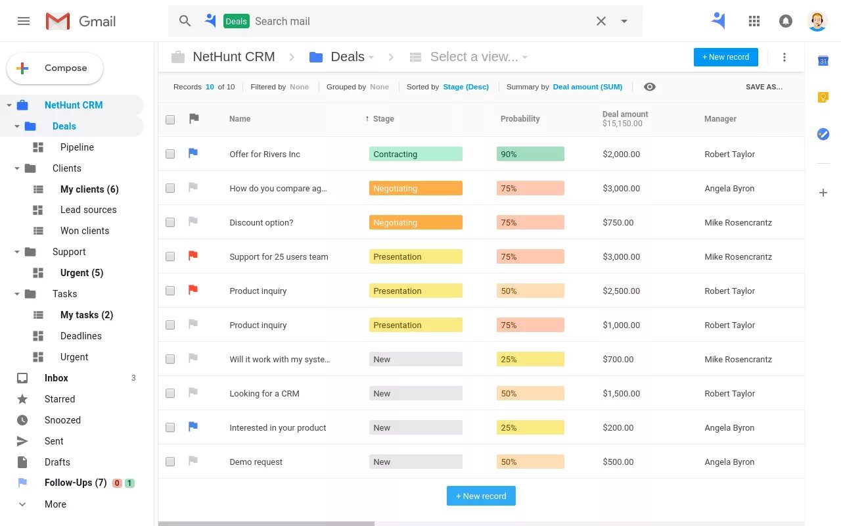
Task: Open the account avatar menu
Action: (817, 21)
